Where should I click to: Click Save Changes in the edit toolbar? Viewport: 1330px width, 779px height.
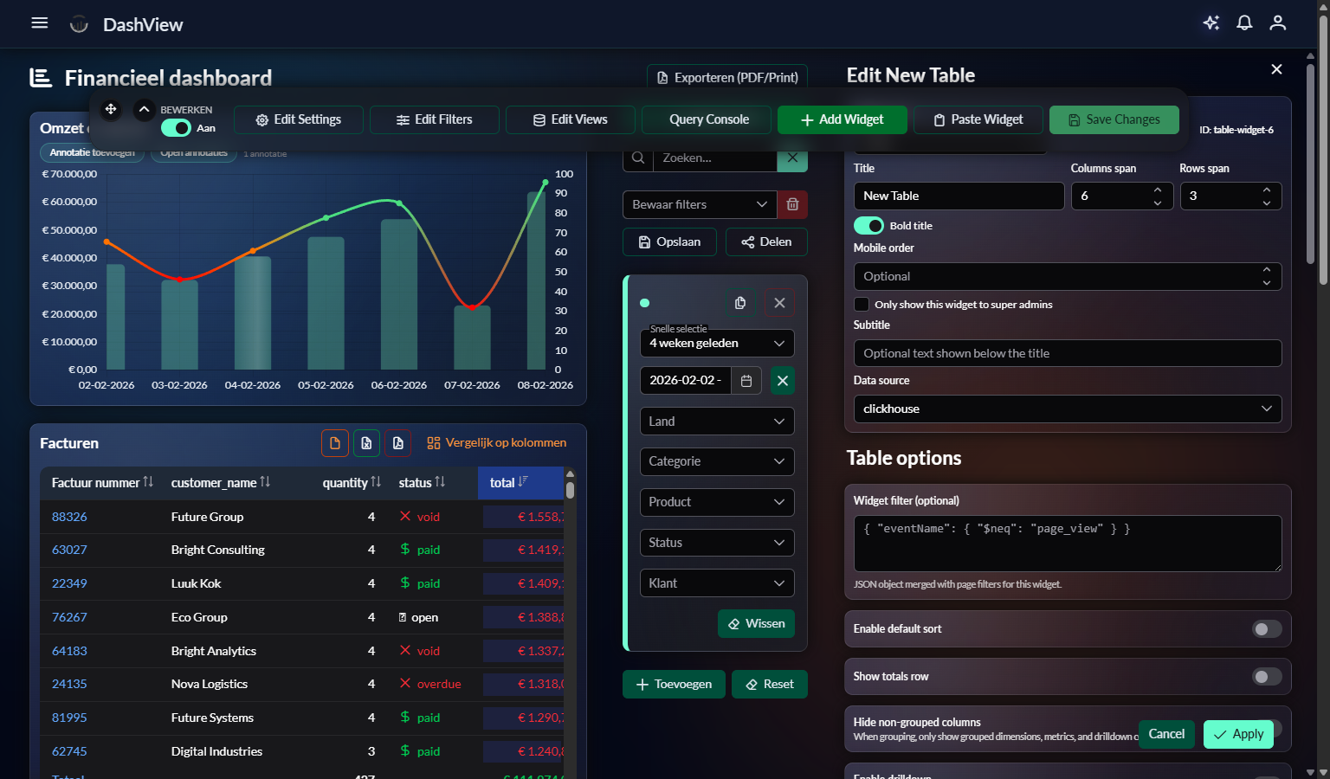point(1114,119)
